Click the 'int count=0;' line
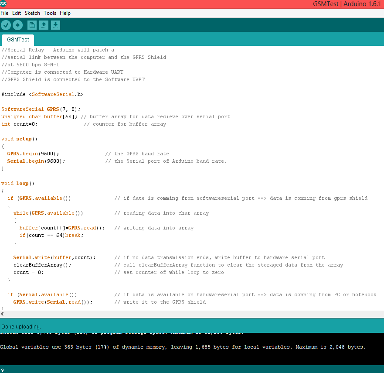 20,124
